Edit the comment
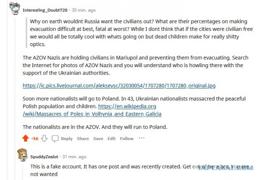This screenshot has height=180, width=264. click(111, 139)
